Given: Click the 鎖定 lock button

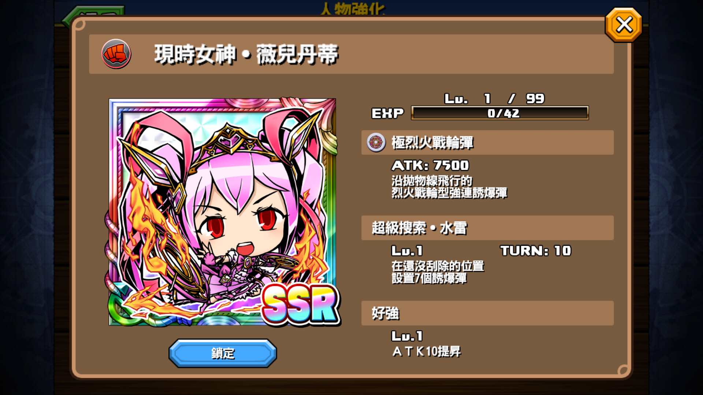Looking at the screenshot, I should coord(223,353).
